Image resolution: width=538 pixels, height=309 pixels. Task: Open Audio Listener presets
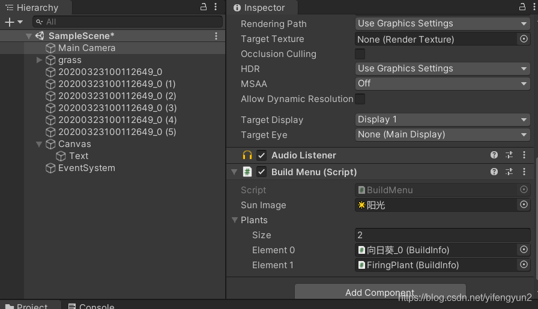click(509, 155)
